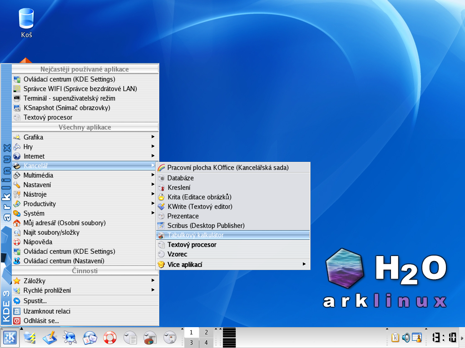Launch Prezentace from Kancelář submenu
Screen dimensions: 465x348
pyautogui.click(x=233, y=216)
